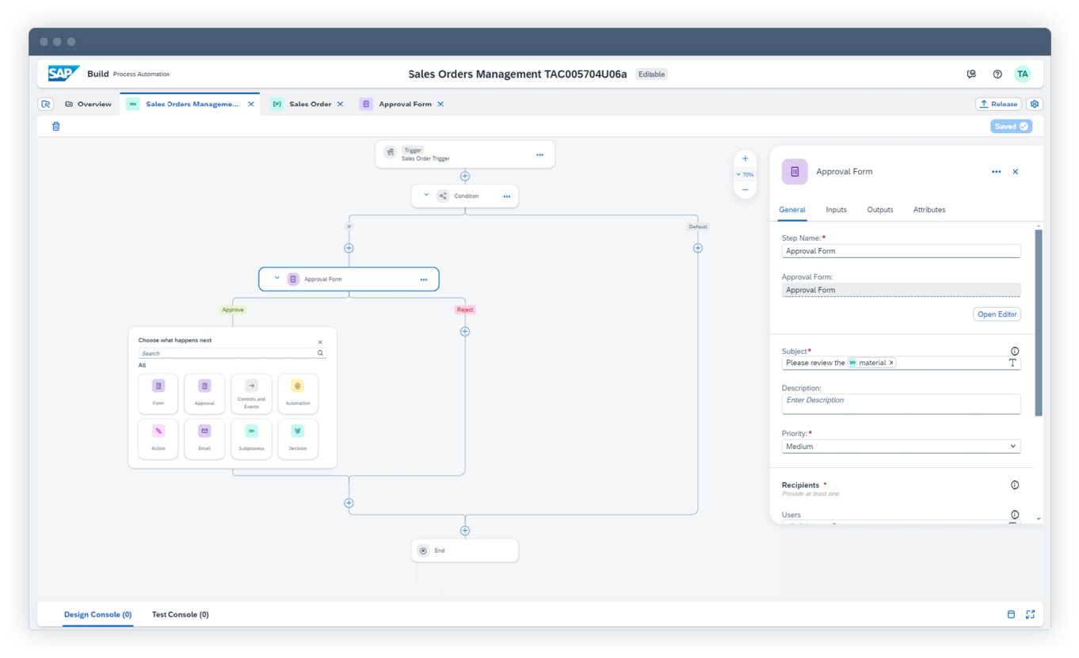Open the Test Console tab
The image size is (1079, 658).
(x=180, y=614)
